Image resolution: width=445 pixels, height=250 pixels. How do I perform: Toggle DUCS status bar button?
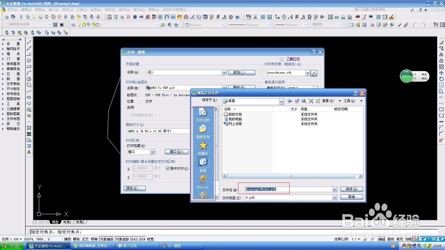(x=134, y=239)
